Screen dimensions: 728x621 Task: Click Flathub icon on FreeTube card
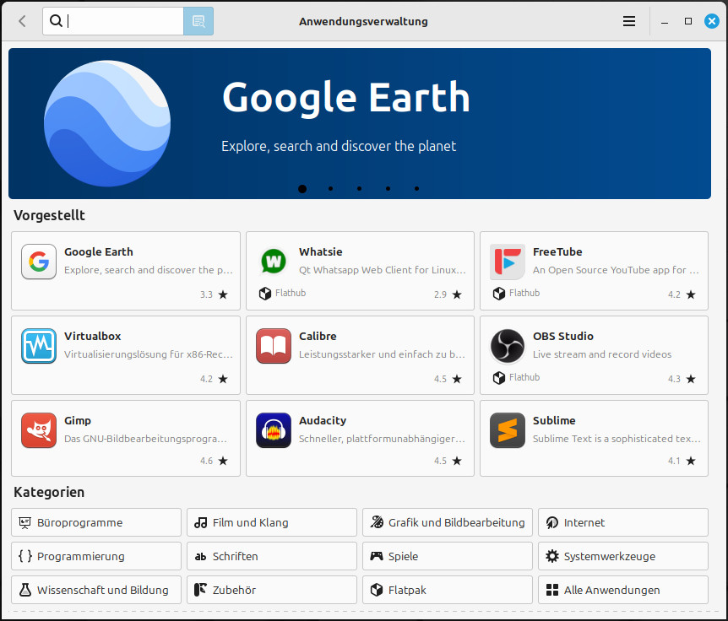pos(499,293)
